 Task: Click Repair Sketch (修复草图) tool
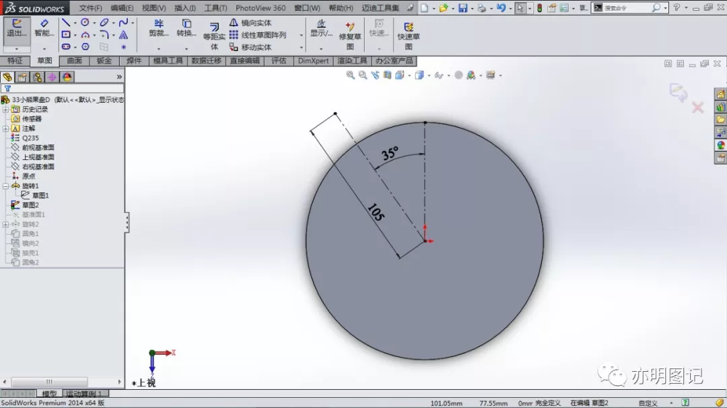click(x=350, y=36)
